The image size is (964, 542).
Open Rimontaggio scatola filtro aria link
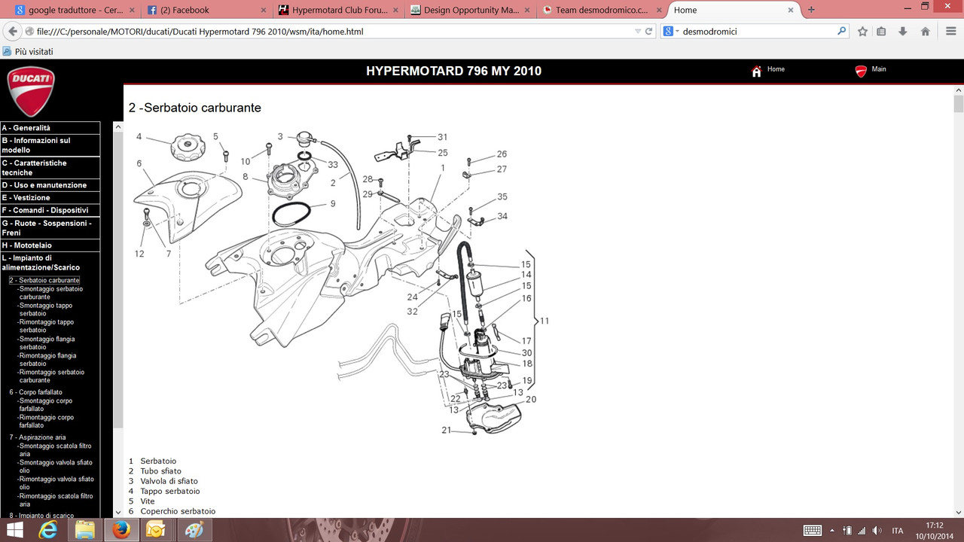pyautogui.click(x=56, y=499)
